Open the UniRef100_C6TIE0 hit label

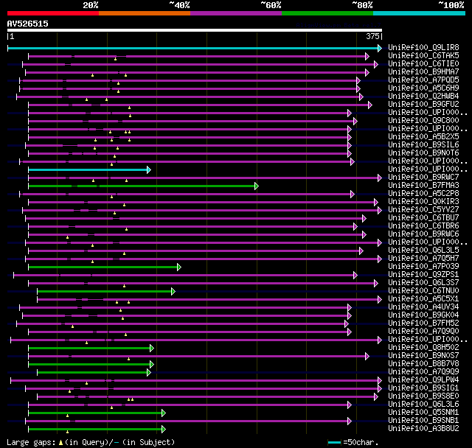pos(423,64)
